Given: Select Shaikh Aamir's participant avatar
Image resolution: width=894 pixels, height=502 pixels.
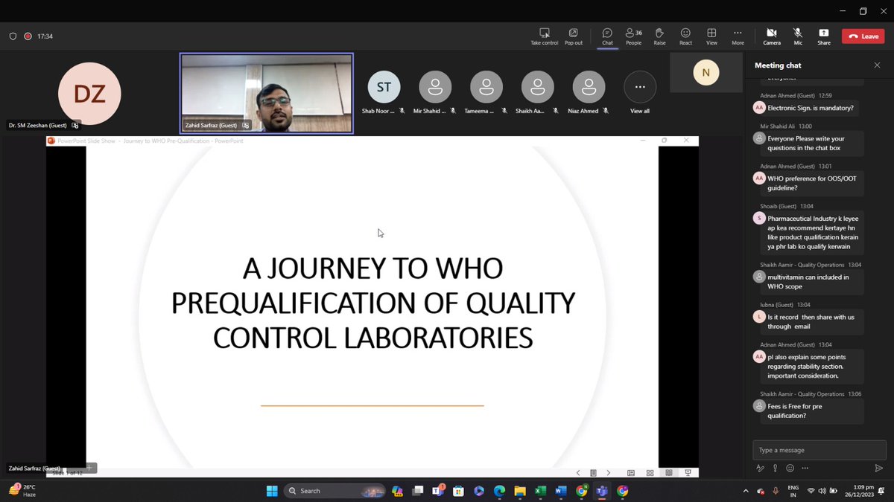Looking at the screenshot, I should point(538,87).
